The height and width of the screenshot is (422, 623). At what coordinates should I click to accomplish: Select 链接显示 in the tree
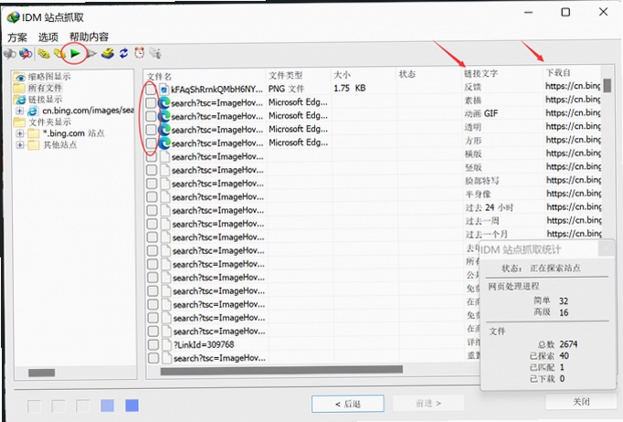(x=45, y=100)
